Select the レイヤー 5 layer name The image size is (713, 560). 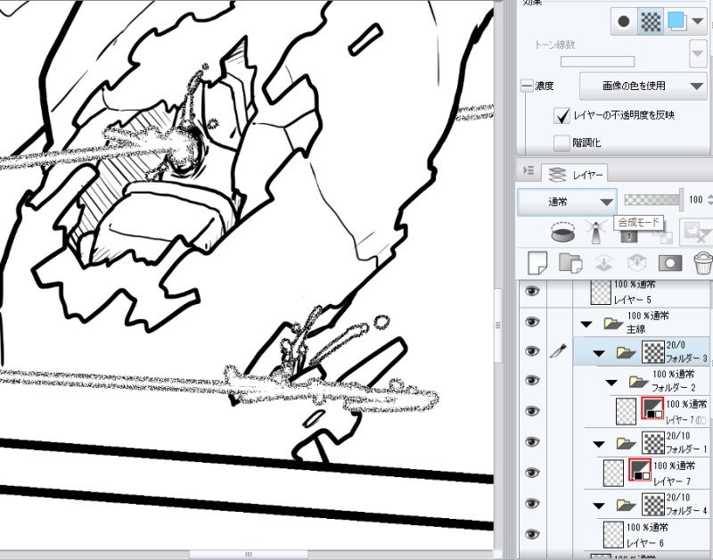tap(632, 300)
